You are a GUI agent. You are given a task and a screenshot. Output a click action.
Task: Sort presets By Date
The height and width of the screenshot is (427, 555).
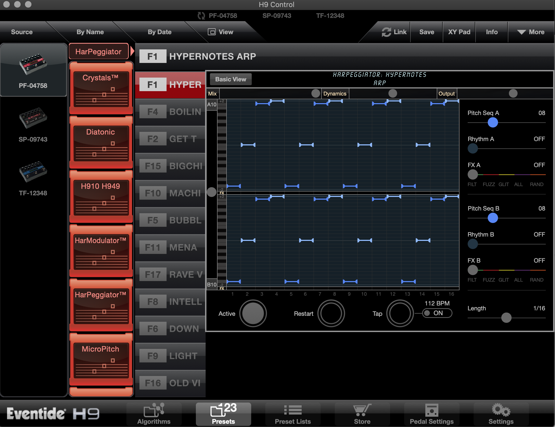tap(160, 32)
